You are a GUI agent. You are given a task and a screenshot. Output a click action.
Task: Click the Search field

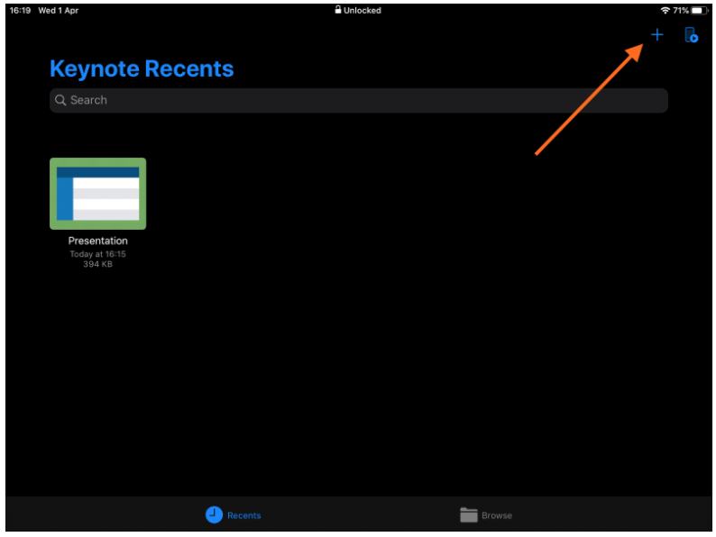click(359, 100)
